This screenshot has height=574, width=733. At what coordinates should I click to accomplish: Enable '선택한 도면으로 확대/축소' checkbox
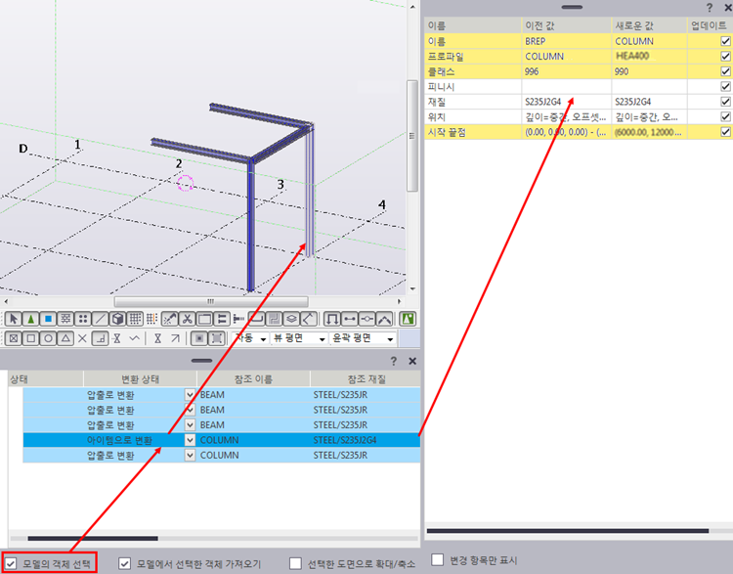coord(296,563)
